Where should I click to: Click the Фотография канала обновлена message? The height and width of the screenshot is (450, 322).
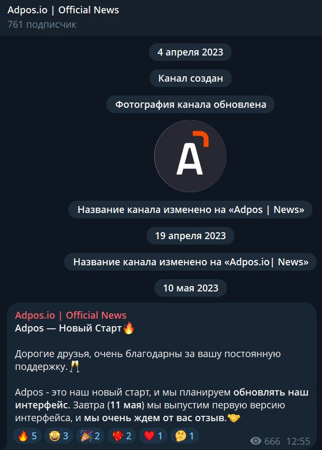(x=191, y=104)
